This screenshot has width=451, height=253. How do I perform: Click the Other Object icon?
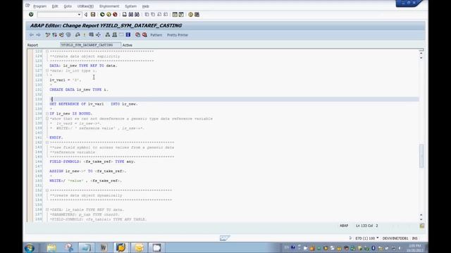coord(61,34)
